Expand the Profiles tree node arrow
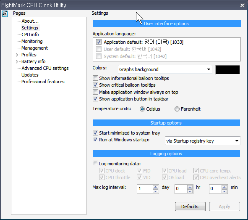This screenshot has width=248, height=220. pyautogui.click(x=17, y=55)
